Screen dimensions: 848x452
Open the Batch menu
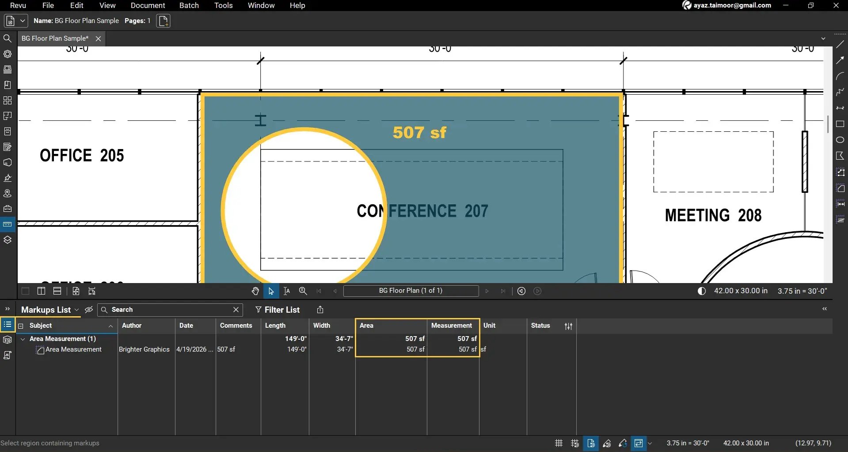pos(189,5)
